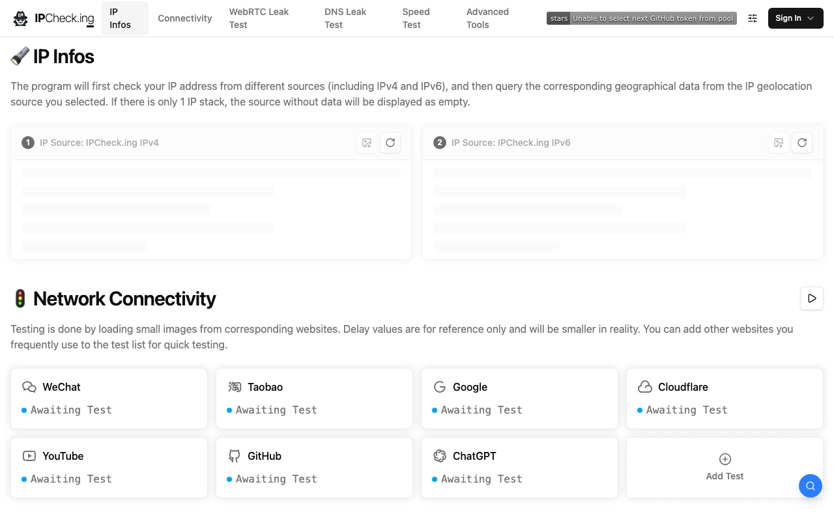Refresh the IPCheck.ing IPv6 source
Image resolution: width=834 pixels, height=521 pixels.
tap(802, 143)
